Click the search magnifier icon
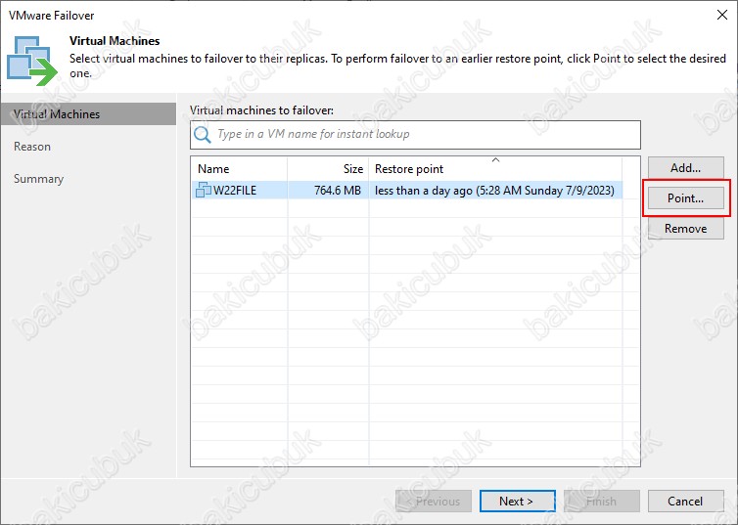The width and height of the screenshot is (738, 525). (x=203, y=134)
